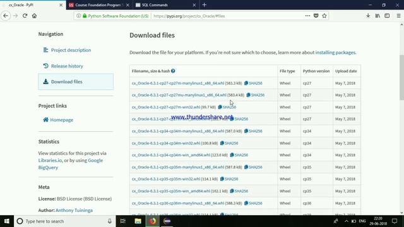The height and width of the screenshot is (227, 404).
Task: Open the Firefox hamburger menu
Action: tap(398, 16)
